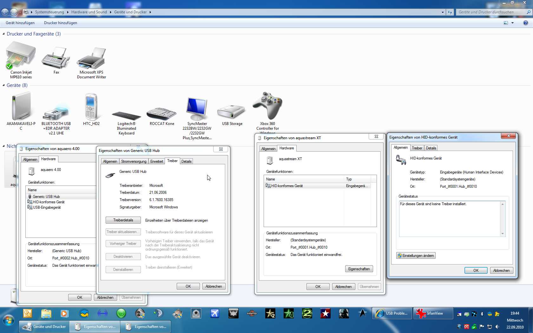
Task: Click Abbrechen in aquaero 4.00 dialog
Action: pyautogui.click(x=105, y=297)
